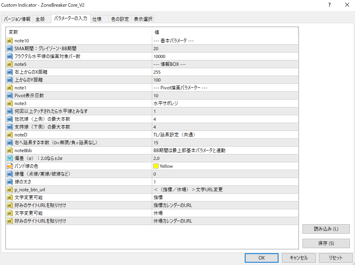Open the 全般 tab
Viewport: 355px width, 265px height.
40,19
